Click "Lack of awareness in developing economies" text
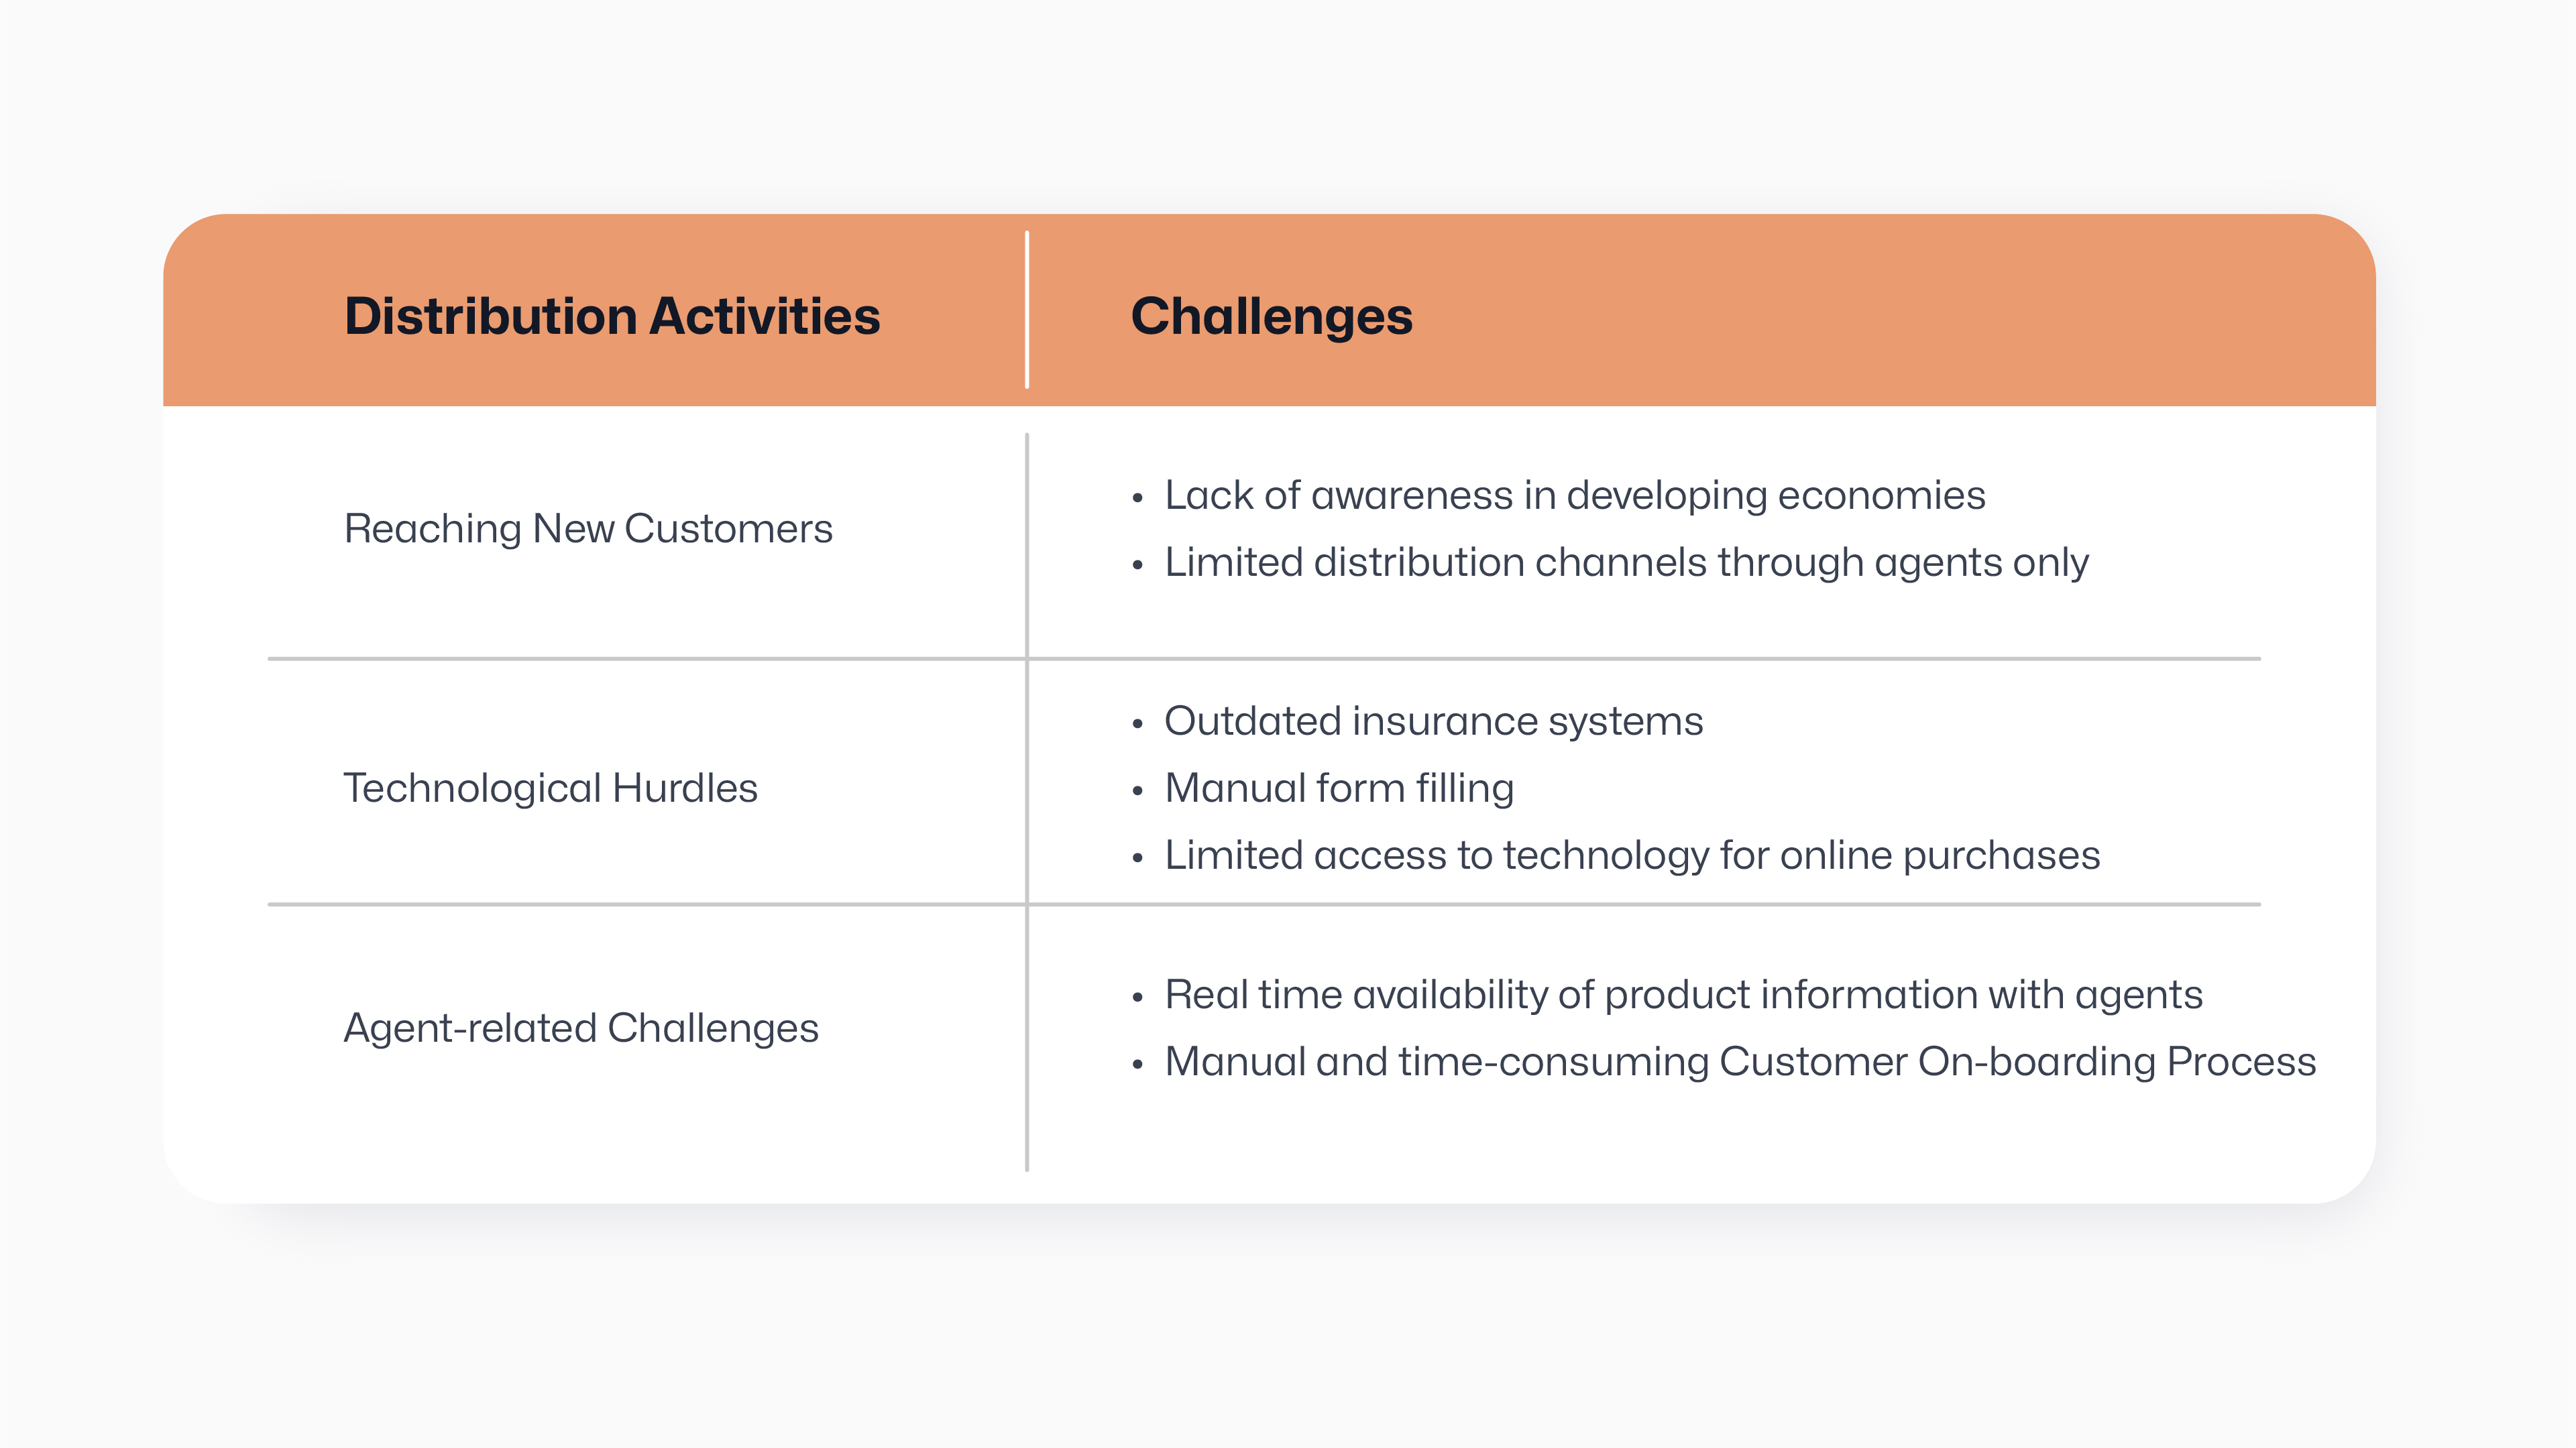Image resolution: width=2576 pixels, height=1448 pixels. [x=1574, y=495]
